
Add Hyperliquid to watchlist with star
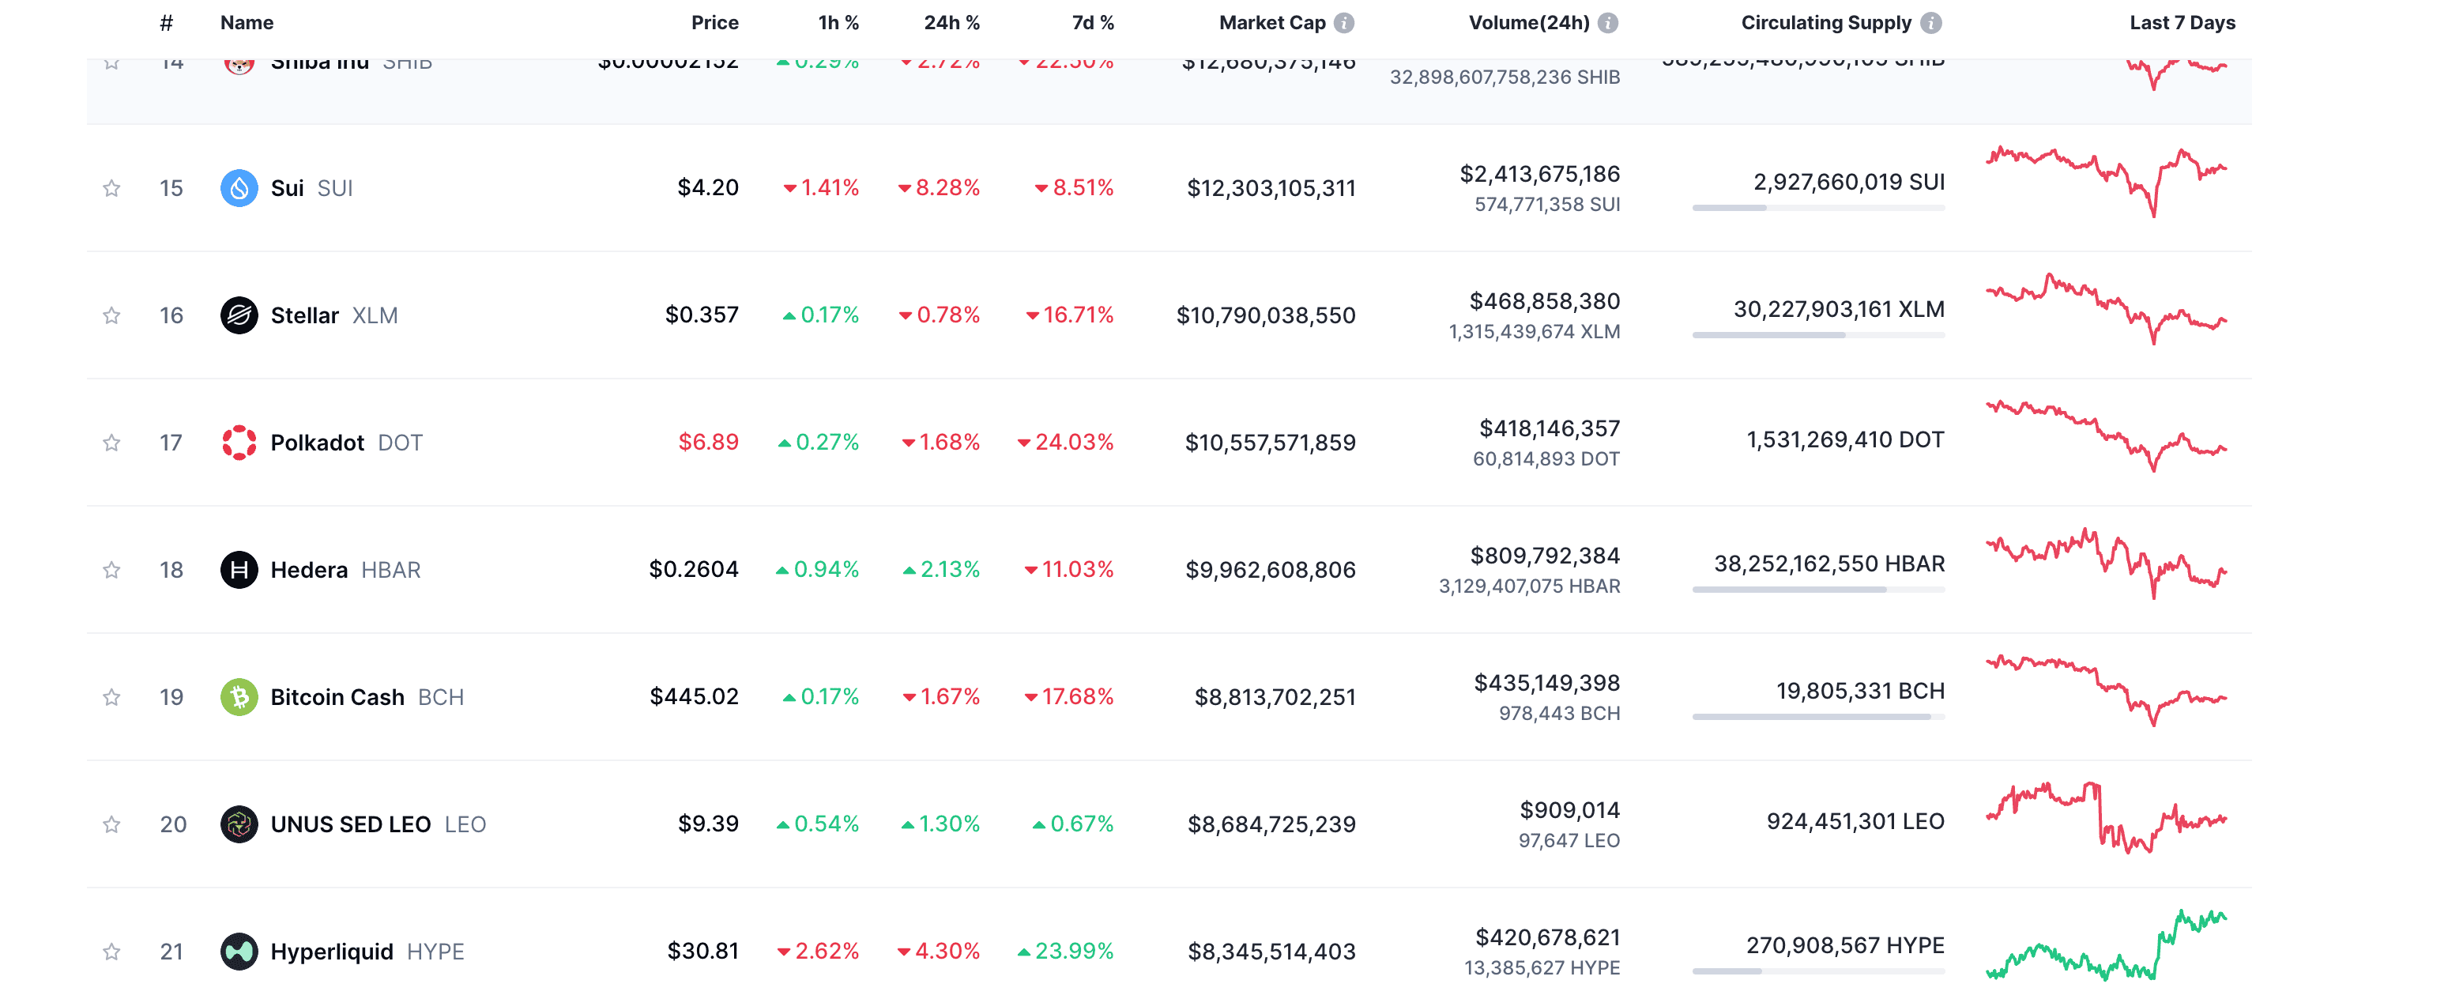click(x=111, y=952)
